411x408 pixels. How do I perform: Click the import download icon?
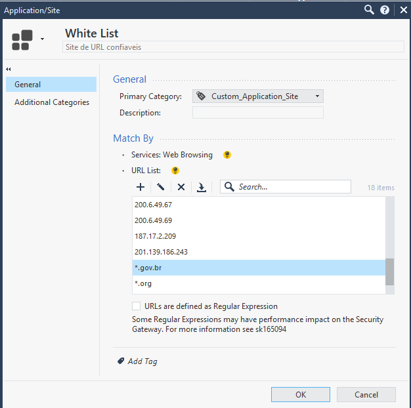click(x=202, y=187)
